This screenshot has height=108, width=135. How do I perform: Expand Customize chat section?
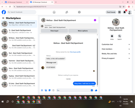pyautogui.click(x=116, y=44)
